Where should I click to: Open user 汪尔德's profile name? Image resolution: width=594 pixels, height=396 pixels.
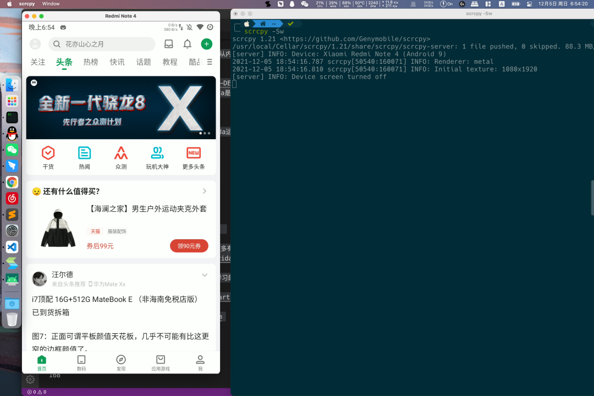pyautogui.click(x=63, y=275)
